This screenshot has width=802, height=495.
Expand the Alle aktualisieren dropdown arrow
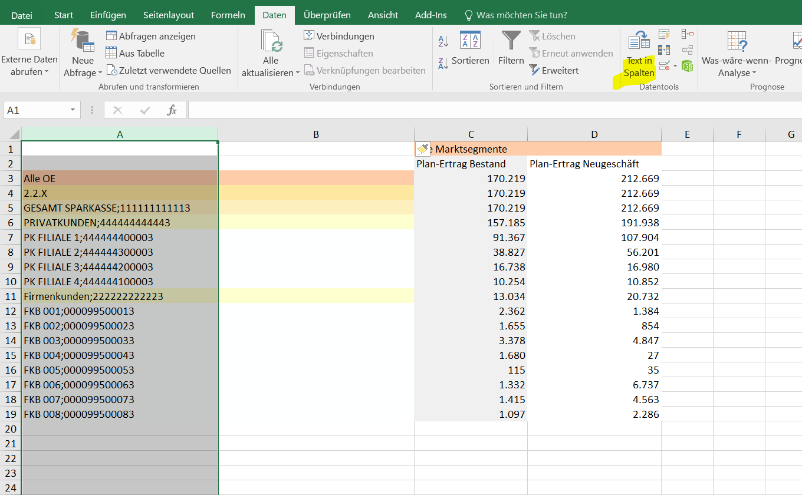coord(298,73)
